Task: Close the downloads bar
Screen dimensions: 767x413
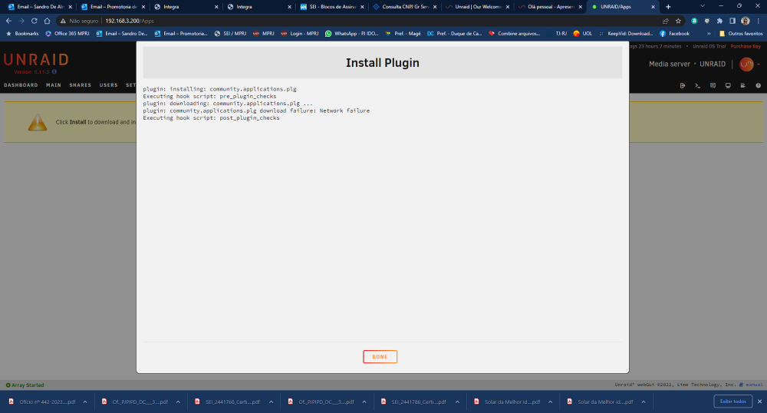Action: point(759,401)
